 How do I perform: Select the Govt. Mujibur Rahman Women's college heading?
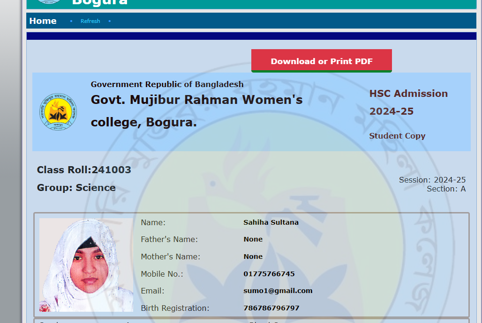(196, 111)
